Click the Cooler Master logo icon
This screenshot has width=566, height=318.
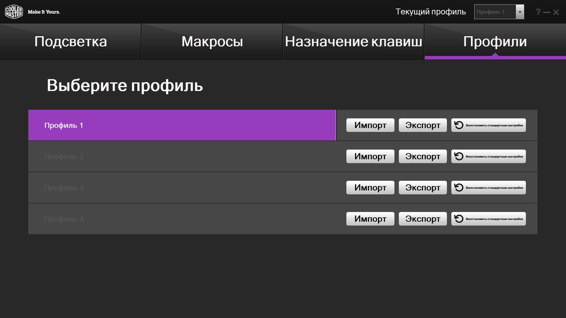(14, 12)
